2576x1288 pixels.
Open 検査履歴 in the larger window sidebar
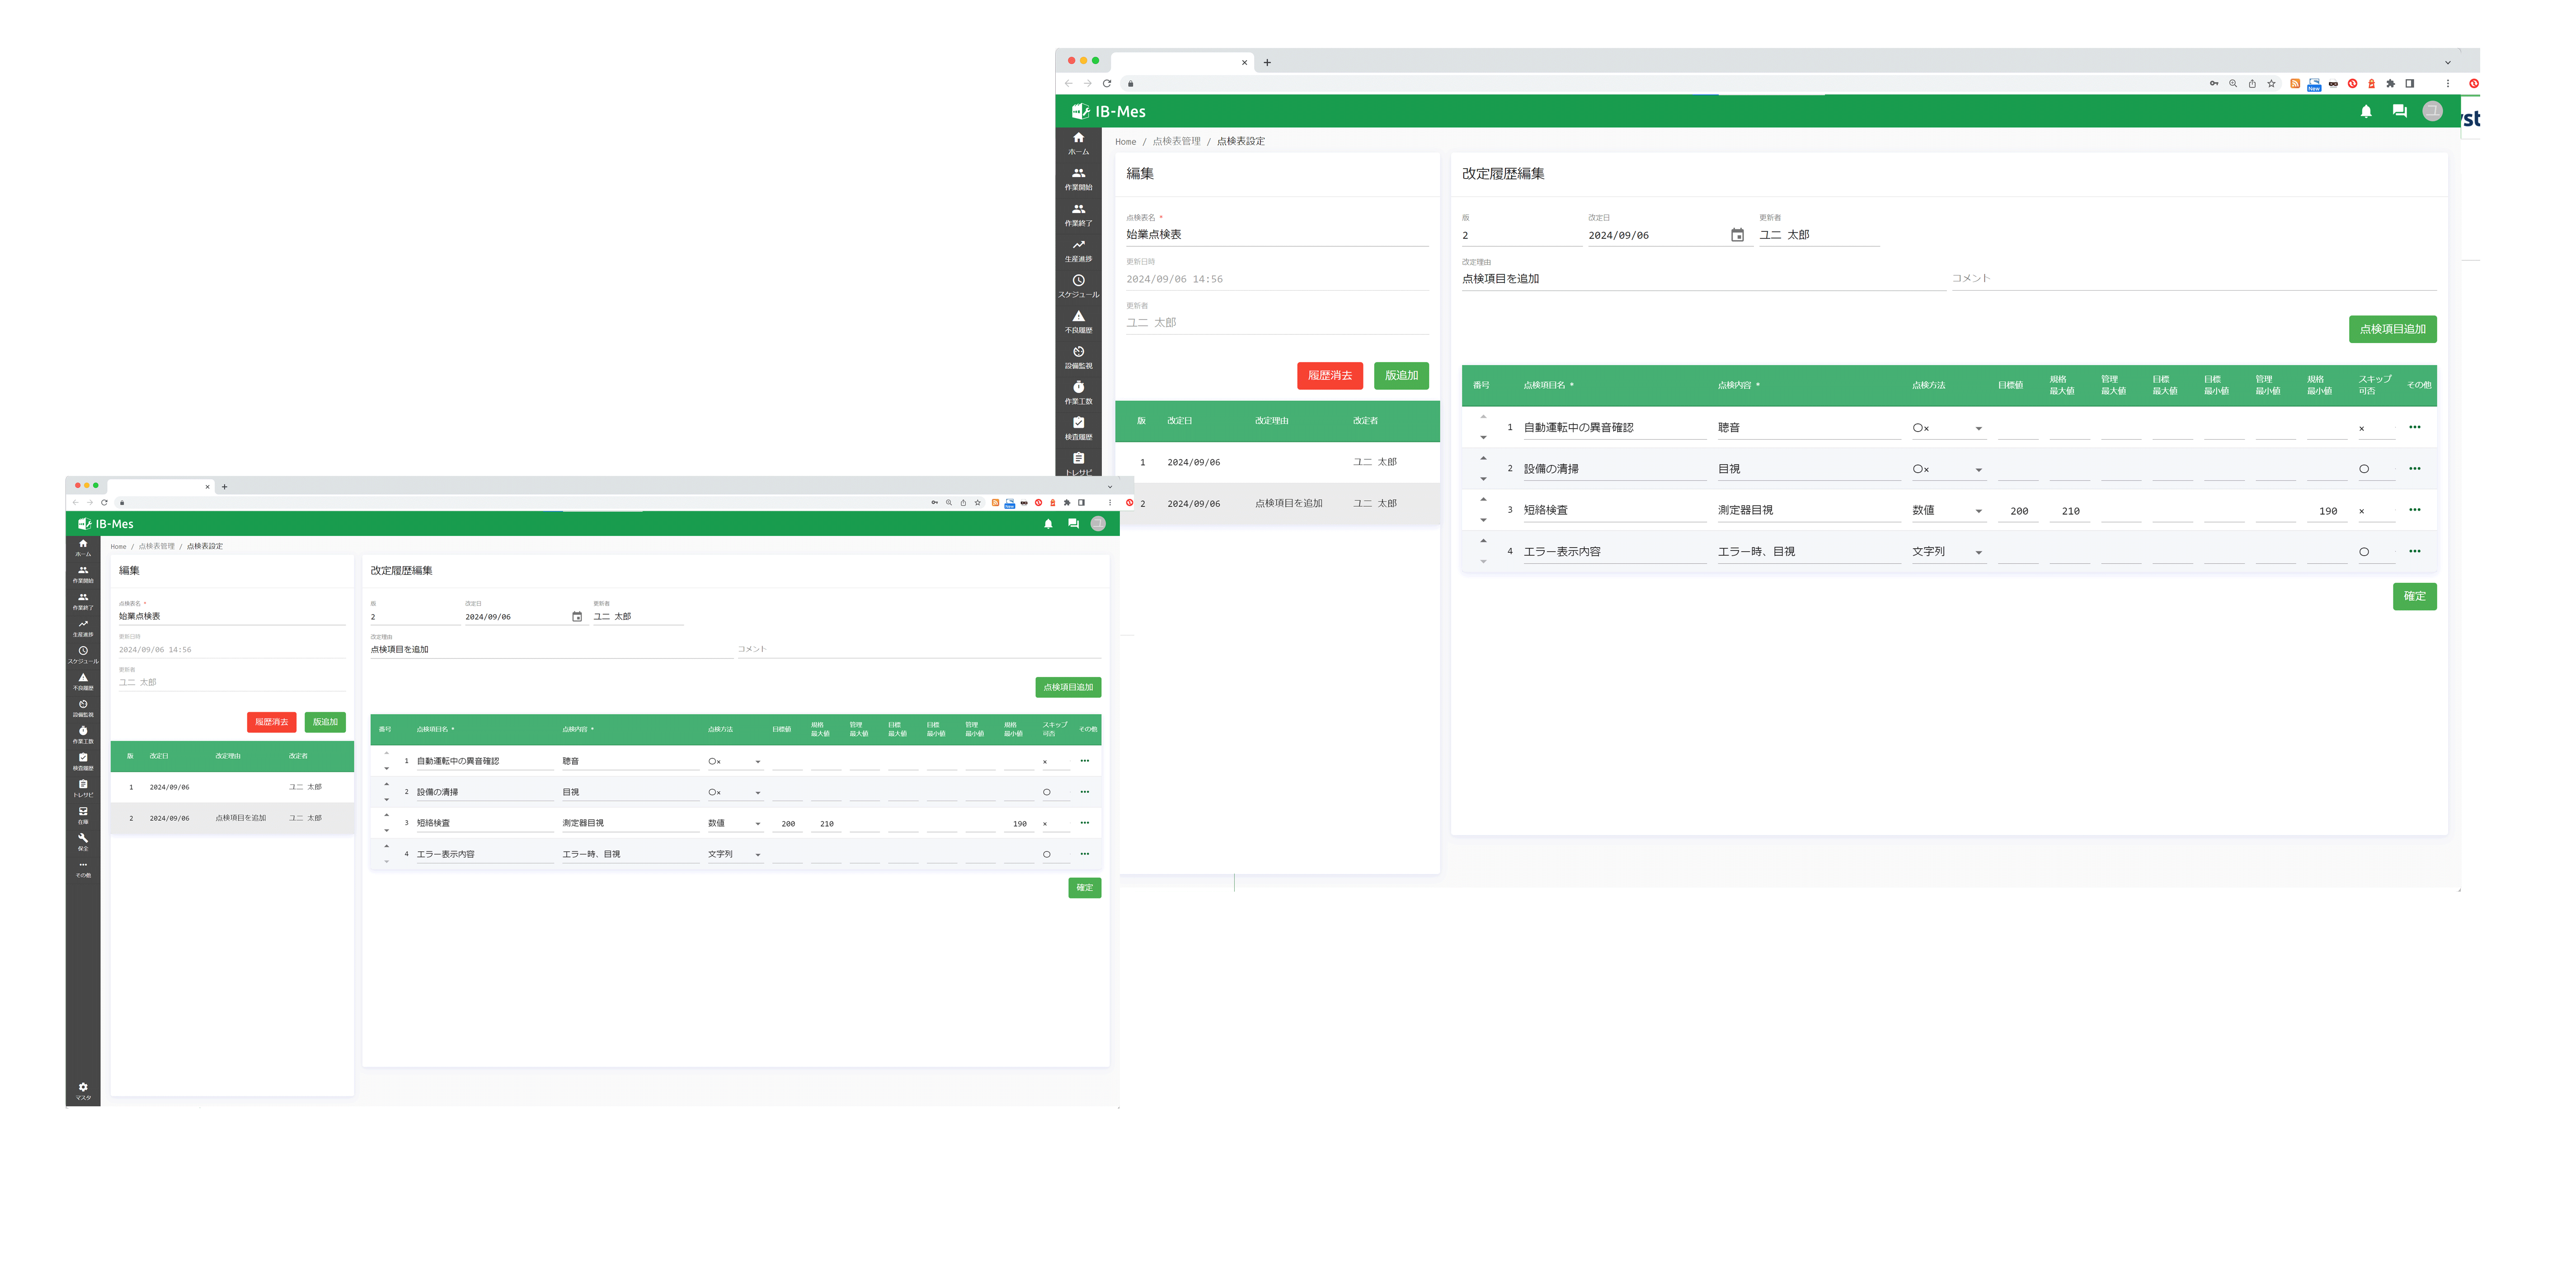tap(1078, 428)
